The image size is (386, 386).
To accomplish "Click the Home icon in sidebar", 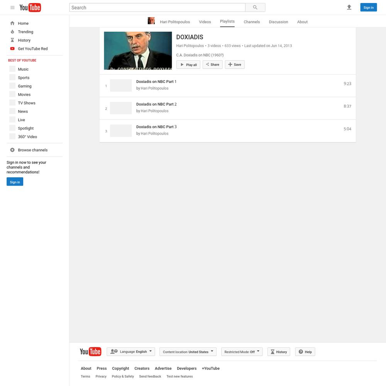I will click(12, 23).
